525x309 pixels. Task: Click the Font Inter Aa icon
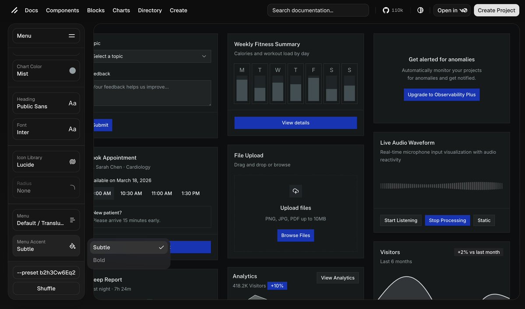(x=72, y=129)
